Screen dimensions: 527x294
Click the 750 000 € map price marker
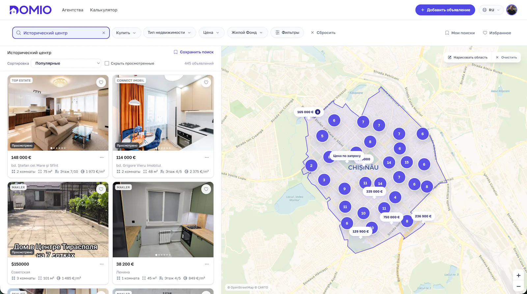391,217
